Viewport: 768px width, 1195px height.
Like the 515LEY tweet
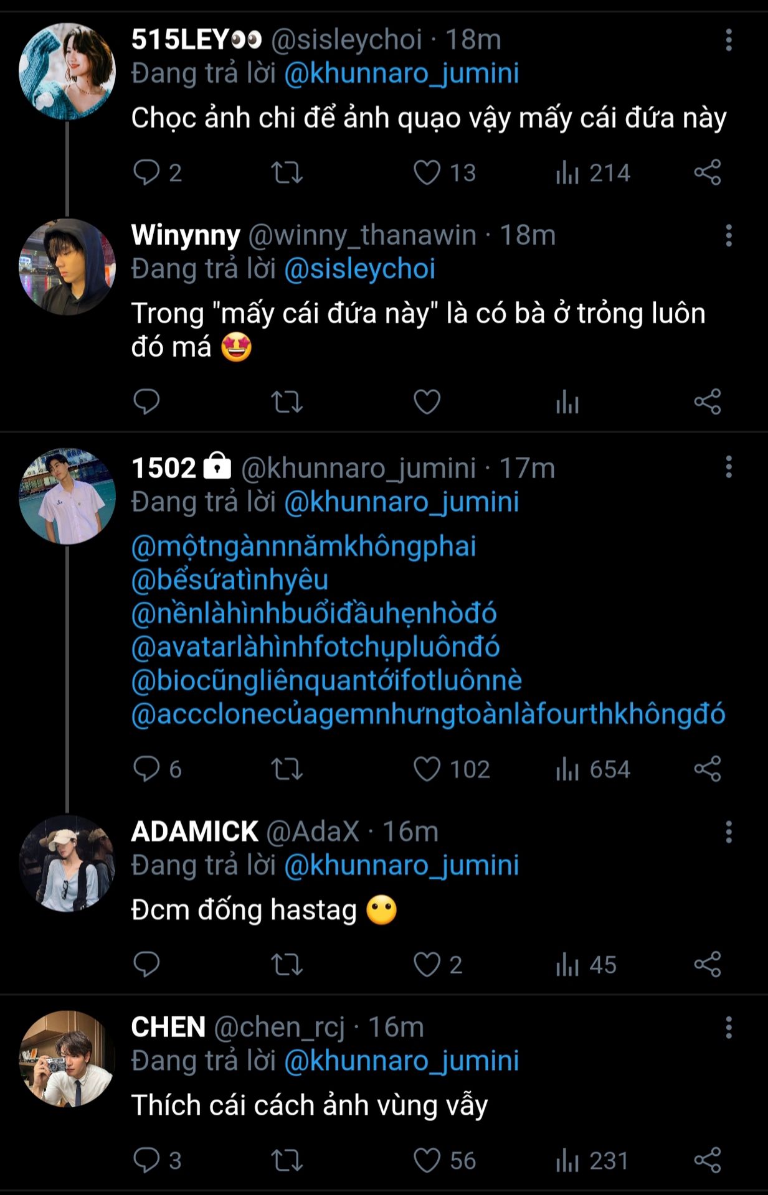point(427,172)
